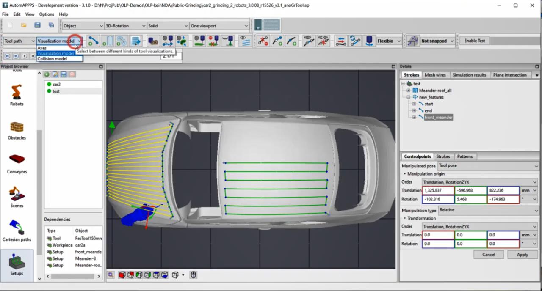
Task: Open Cartesian paths in the sidebar
Action: point(17,231)
